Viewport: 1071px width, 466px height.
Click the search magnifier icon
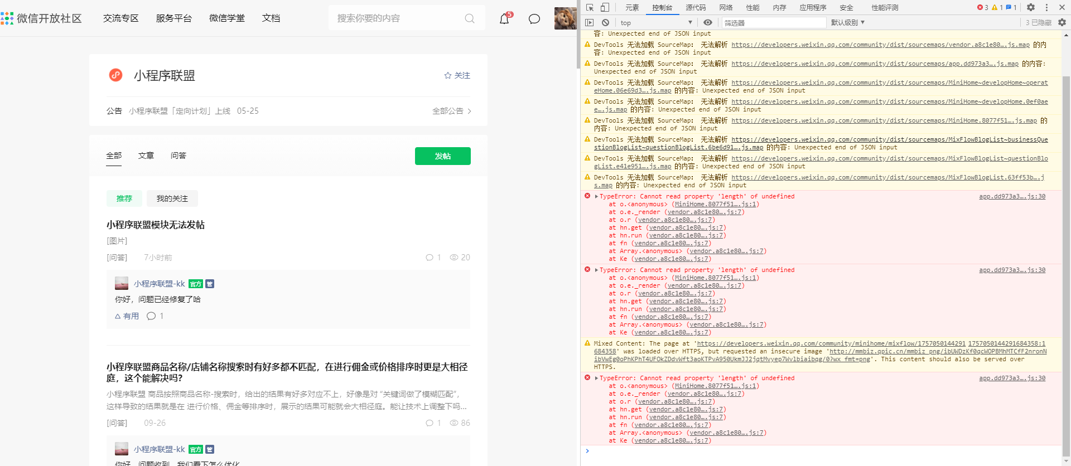470,18
